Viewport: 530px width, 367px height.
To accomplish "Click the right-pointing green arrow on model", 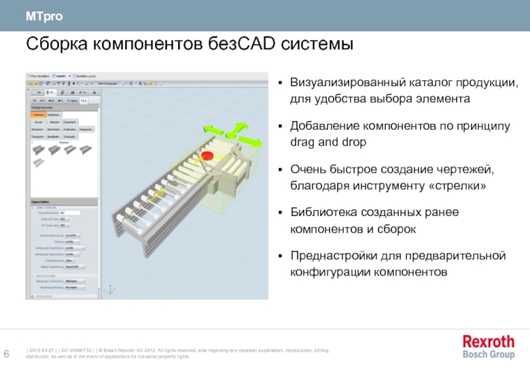I will coord(250,141).
